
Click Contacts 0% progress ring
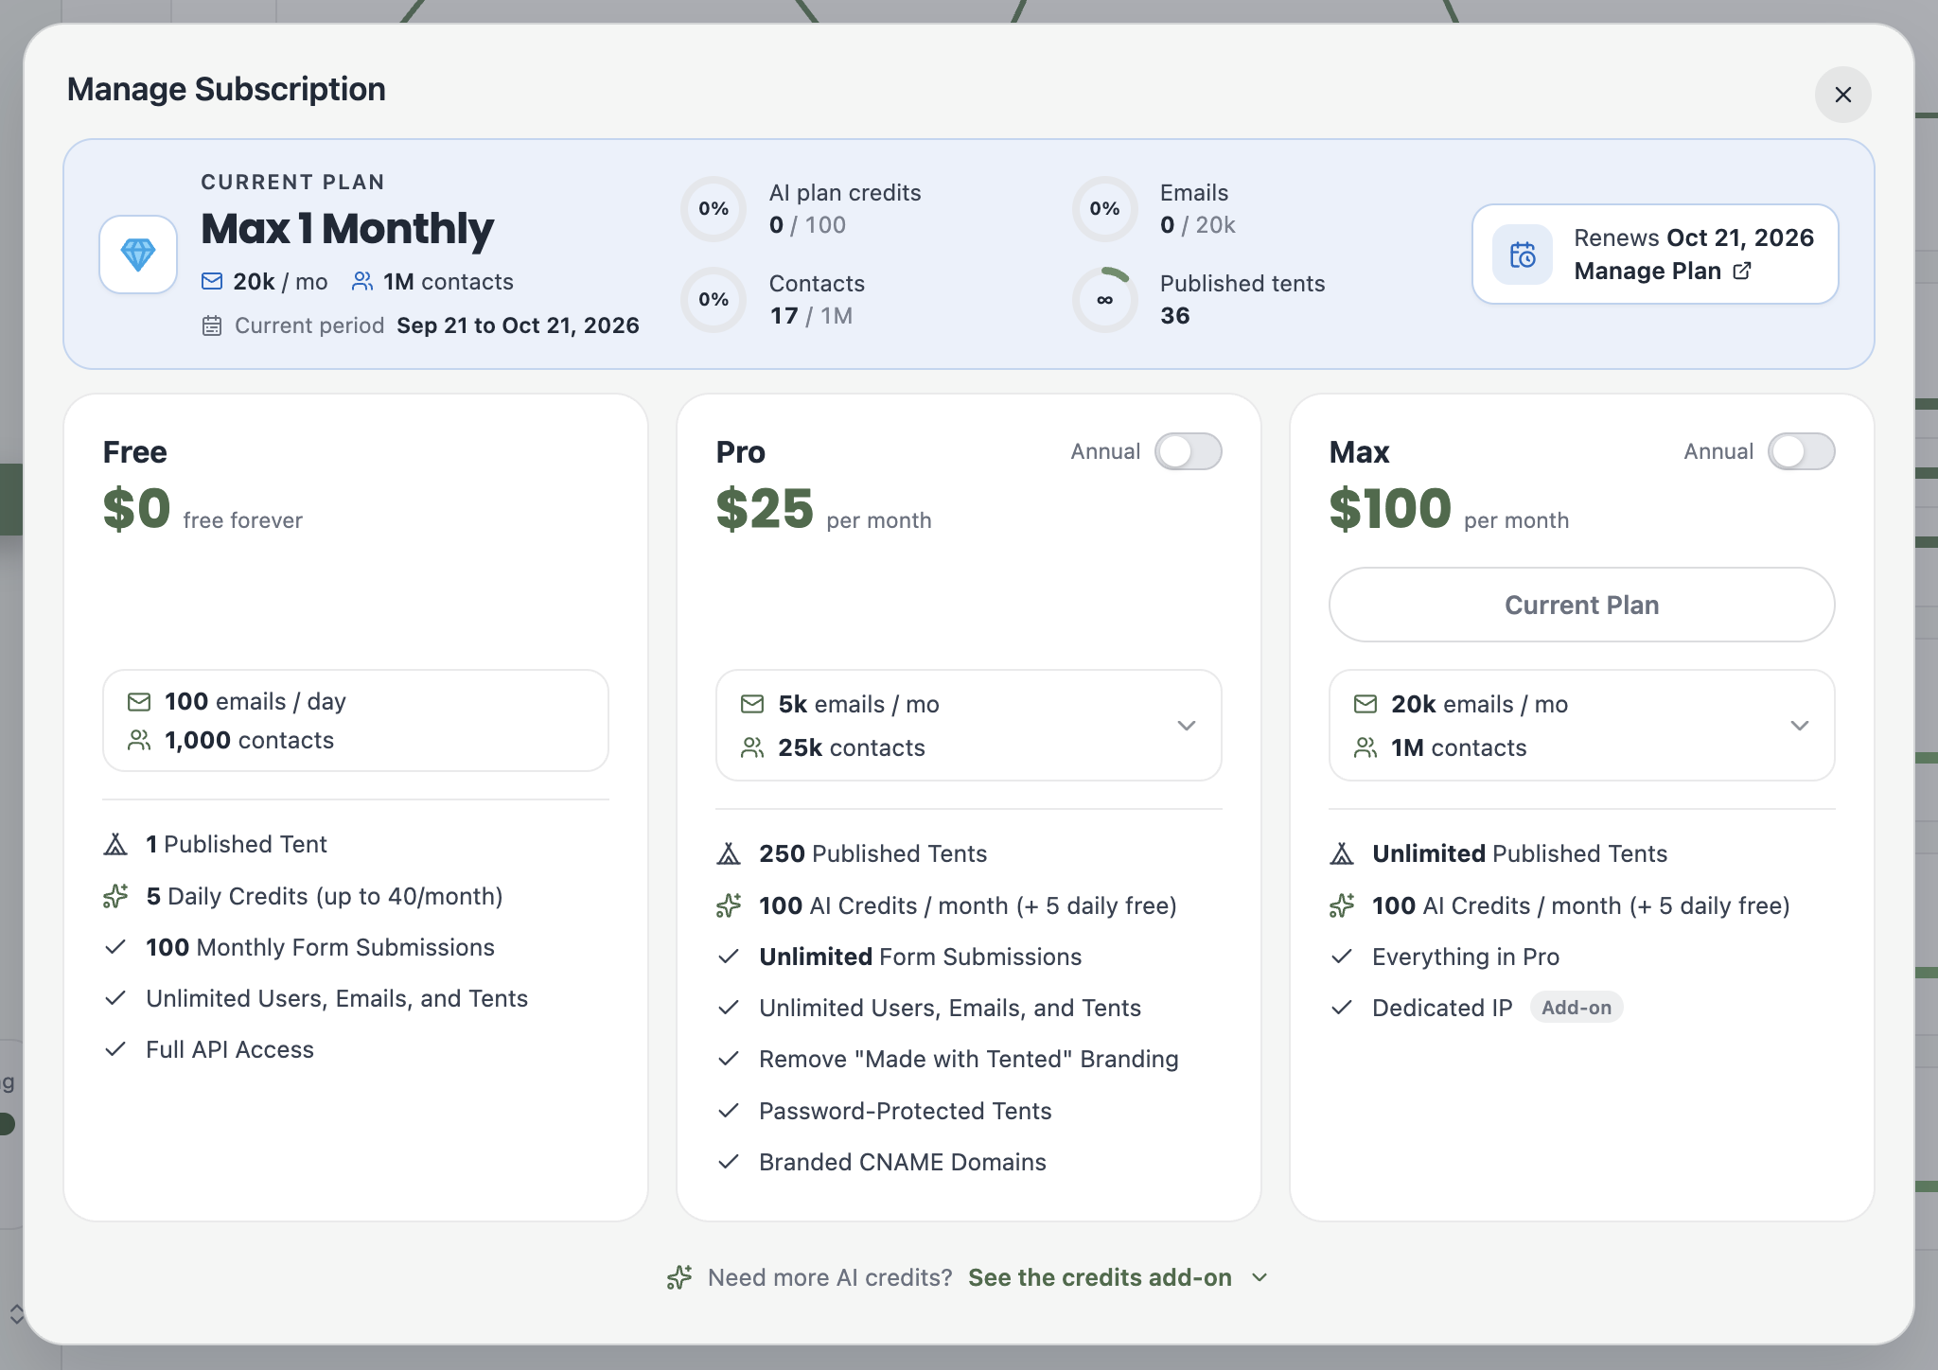pyautogui.click(x=714, y=300)
